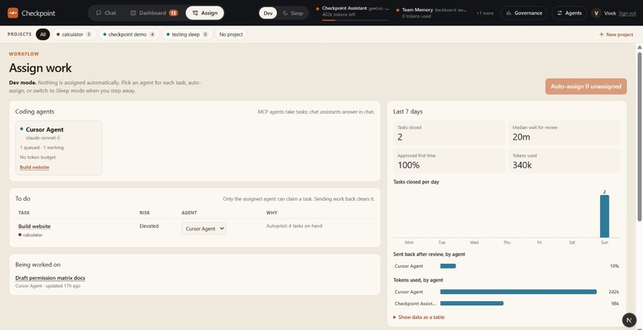643x330 pixels.
Task: Create a New project
Action: pyautogui.click(x=616, y=34)
